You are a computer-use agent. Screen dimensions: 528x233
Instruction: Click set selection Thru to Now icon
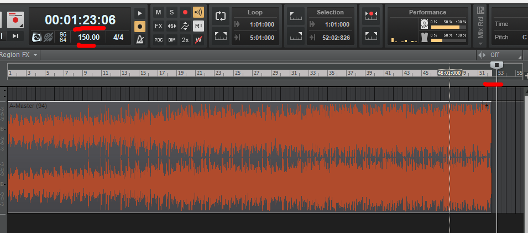pos(296,36)
